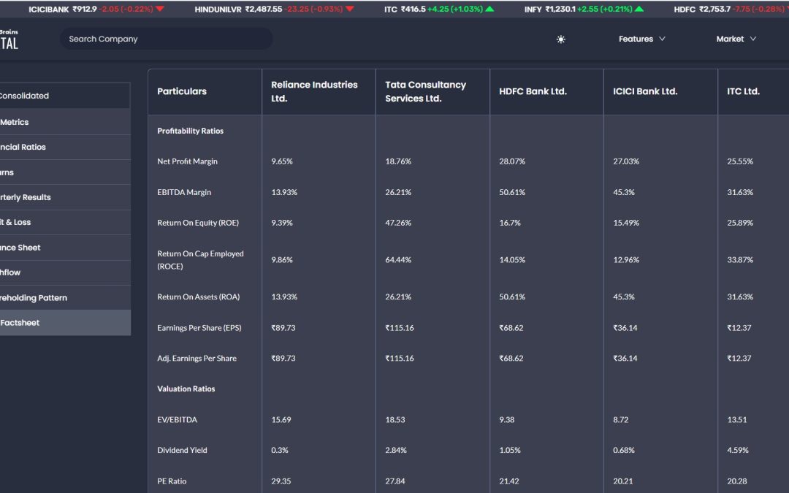Click the HDFC ticker in the top strip
The image size is (789, 493).
pyautogui.click(x=731, y=9)
